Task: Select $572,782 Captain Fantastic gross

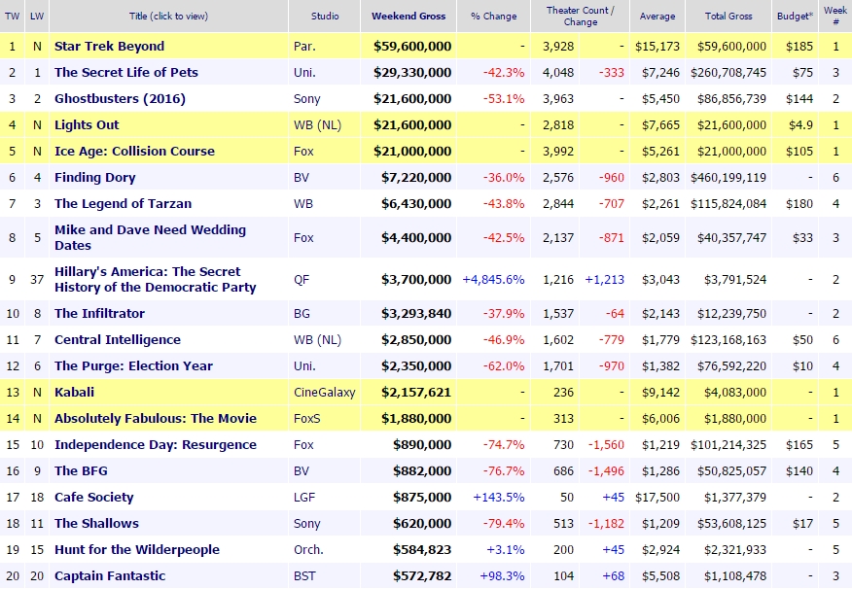Action: point(422,576)
